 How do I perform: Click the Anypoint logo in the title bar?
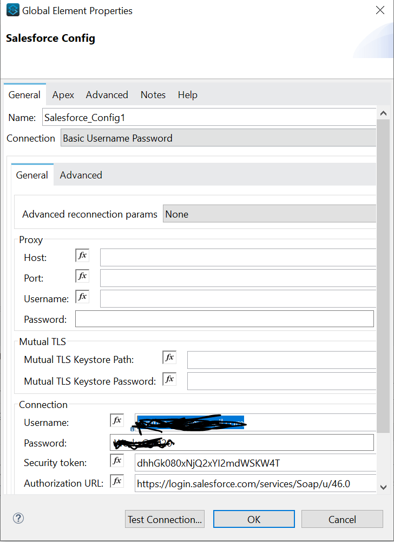pos(12,10)
